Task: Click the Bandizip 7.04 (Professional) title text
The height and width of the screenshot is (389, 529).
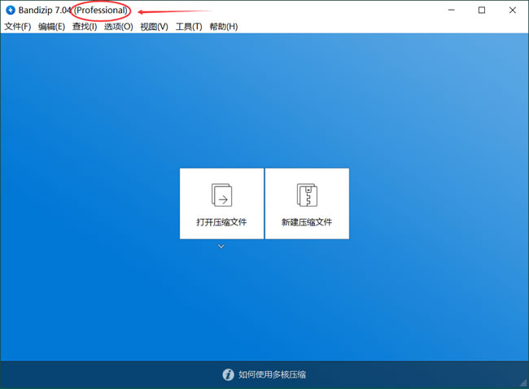Action: (73, 11)
